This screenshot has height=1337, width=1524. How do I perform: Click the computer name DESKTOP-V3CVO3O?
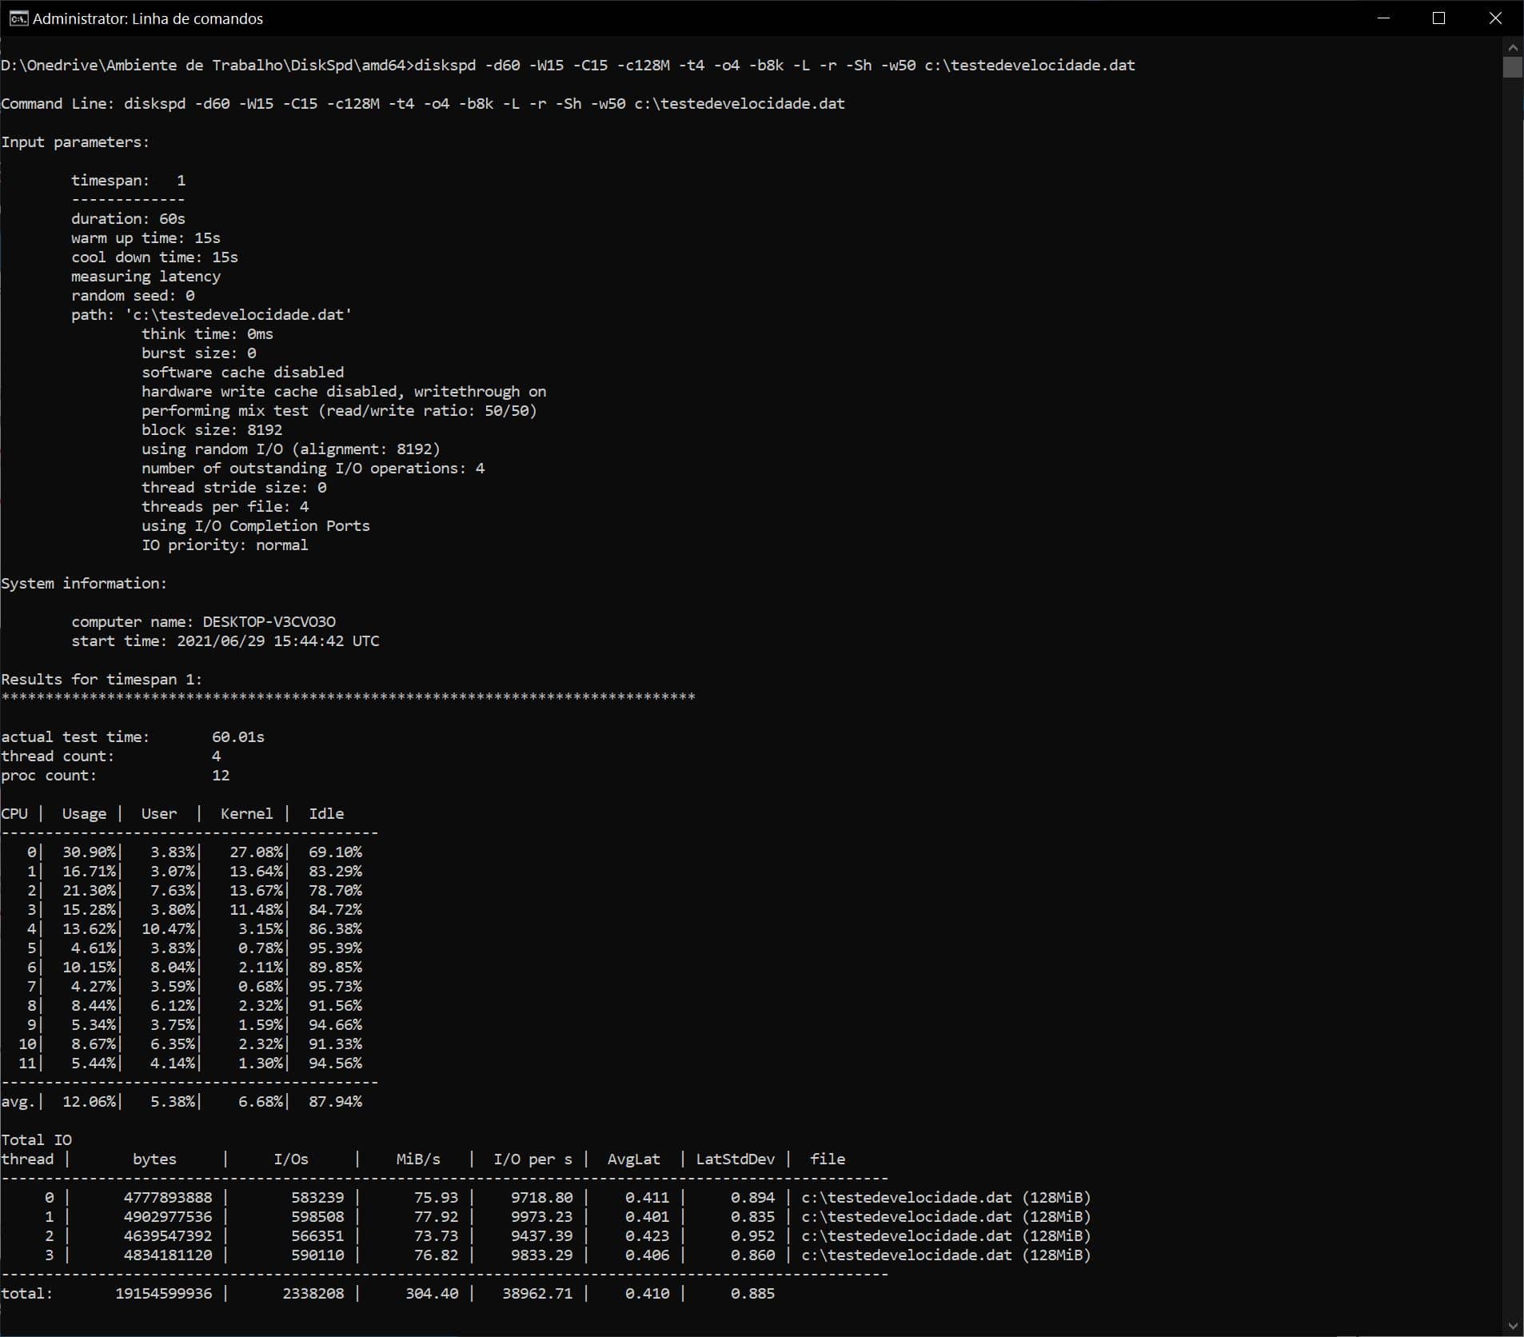coord(269,622)
